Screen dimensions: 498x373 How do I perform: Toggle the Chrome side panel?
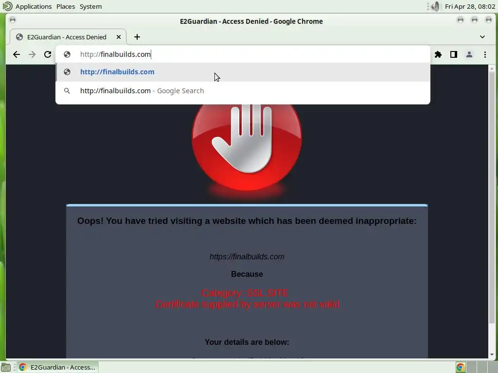454,54
